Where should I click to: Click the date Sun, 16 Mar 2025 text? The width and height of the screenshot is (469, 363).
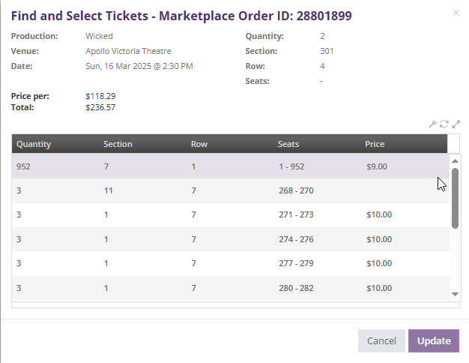139,66
